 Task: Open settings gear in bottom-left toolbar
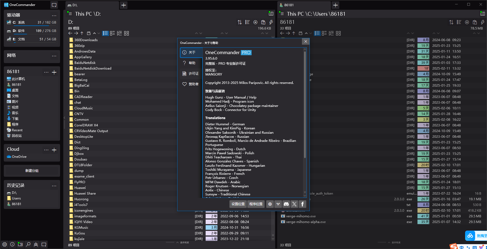(5, 244)
